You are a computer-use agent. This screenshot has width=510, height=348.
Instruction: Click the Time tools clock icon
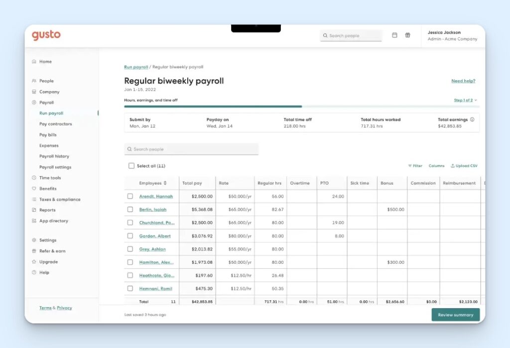coord(34,178)
